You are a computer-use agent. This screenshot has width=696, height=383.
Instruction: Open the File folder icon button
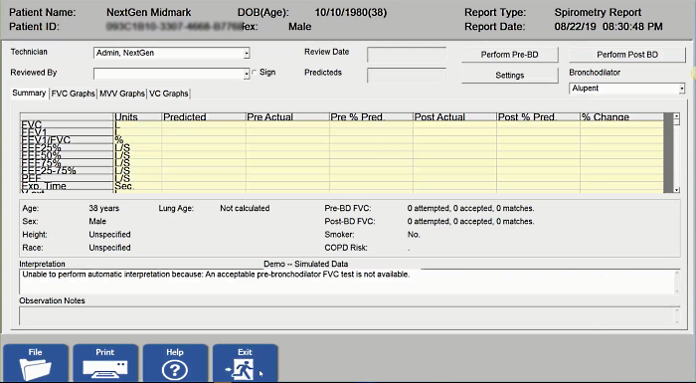(36, 363)
